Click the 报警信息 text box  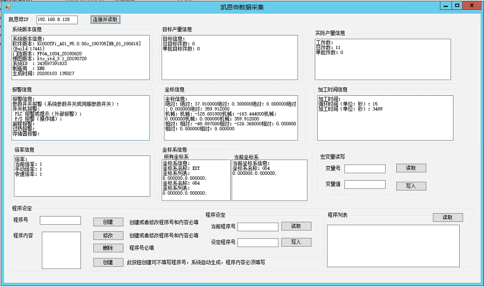click(x=81, y=118)
